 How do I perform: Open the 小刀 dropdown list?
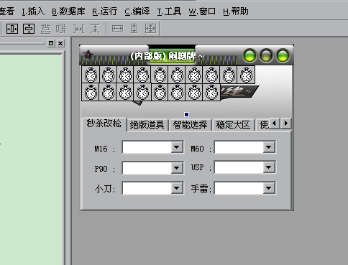[177, 188]
